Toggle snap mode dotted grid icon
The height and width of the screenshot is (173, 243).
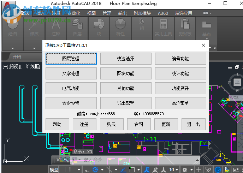click(x=72, y=169)
